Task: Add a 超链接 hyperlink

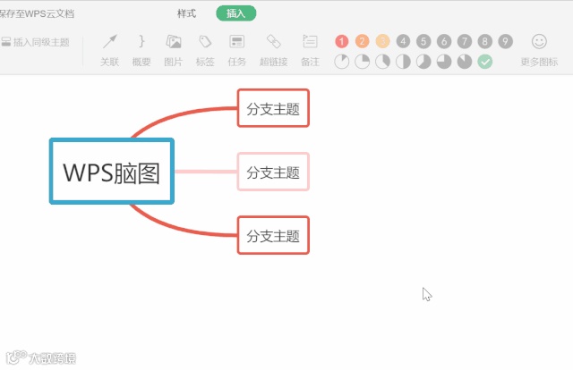Action: (x=273, y=50)
